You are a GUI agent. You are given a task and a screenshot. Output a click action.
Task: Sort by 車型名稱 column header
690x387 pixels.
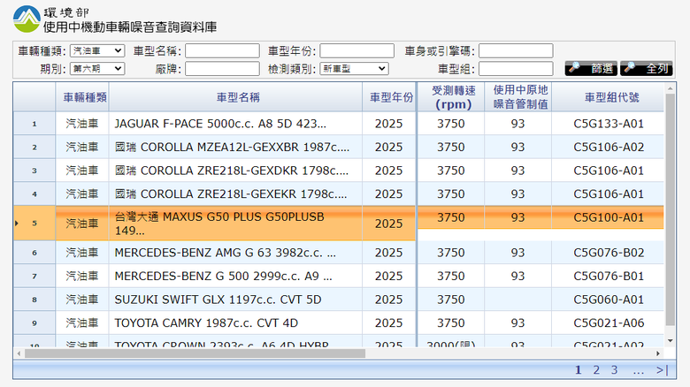(x=235, y=97)
